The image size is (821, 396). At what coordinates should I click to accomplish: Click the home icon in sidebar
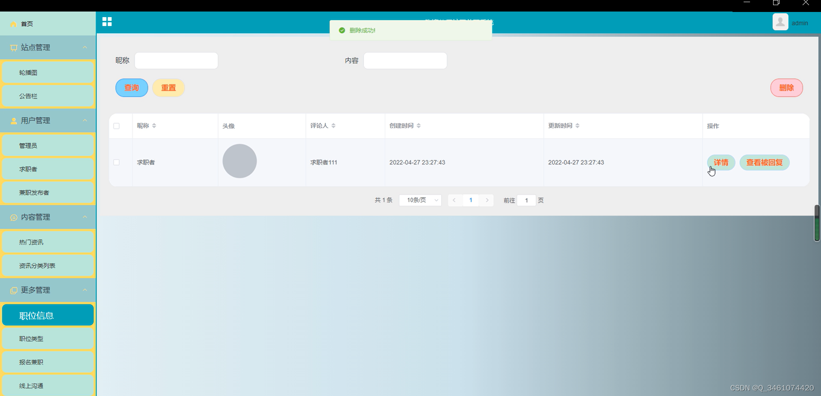14,24
